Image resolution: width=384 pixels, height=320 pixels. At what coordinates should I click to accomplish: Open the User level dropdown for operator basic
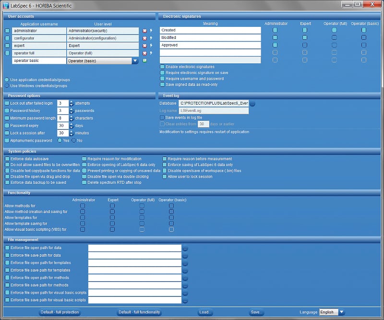135,61
